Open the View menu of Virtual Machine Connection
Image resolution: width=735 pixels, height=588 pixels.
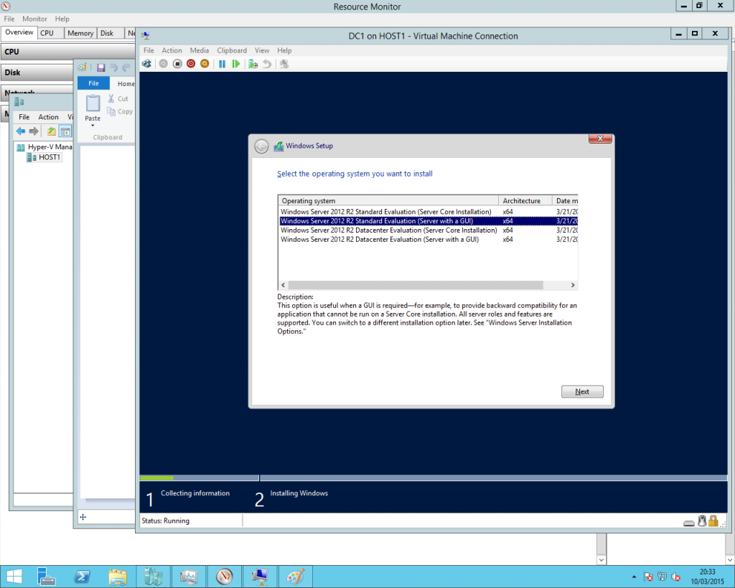[261, 50]
